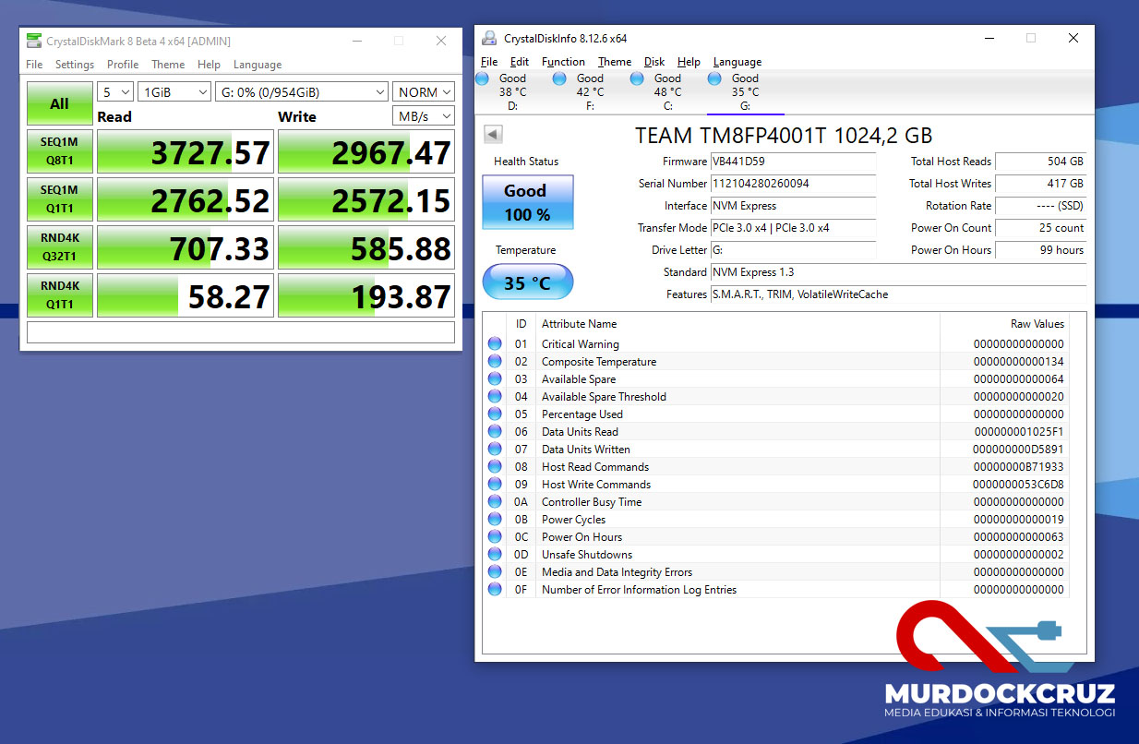Click status orb for Percentage Used row
This screenshot has width=1139, height=744.
click(x=496, y=414)
